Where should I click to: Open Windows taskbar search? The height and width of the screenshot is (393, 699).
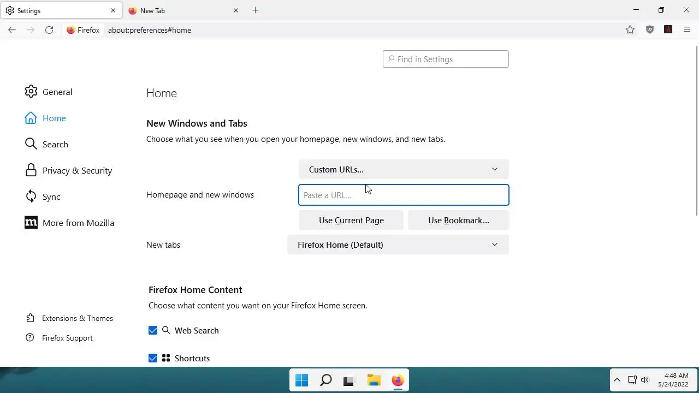326,380
